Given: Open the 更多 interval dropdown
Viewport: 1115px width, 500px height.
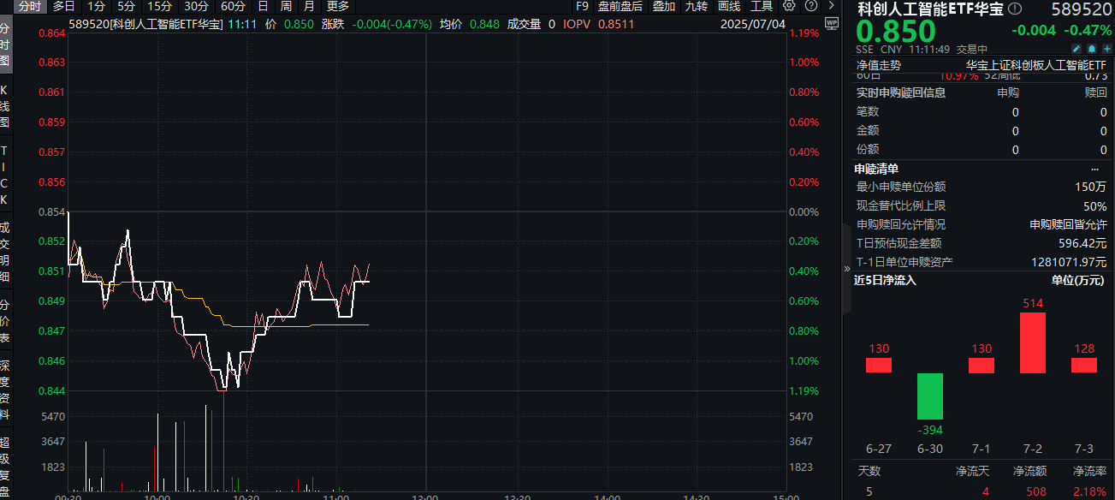Looking at the screenshot, I should pyautogui.click(x=336, y=6).
